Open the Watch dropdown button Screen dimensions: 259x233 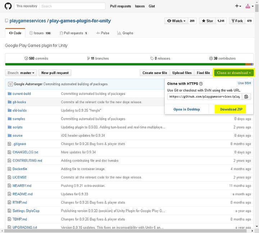(x=176, y=21)
